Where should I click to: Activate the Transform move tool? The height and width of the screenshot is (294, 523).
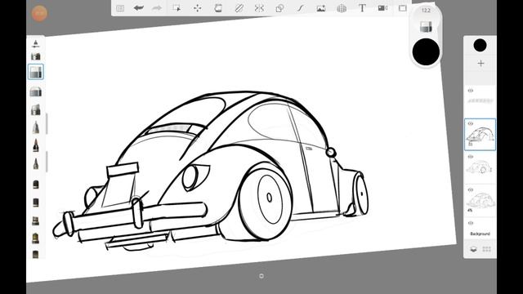[198, 8]
